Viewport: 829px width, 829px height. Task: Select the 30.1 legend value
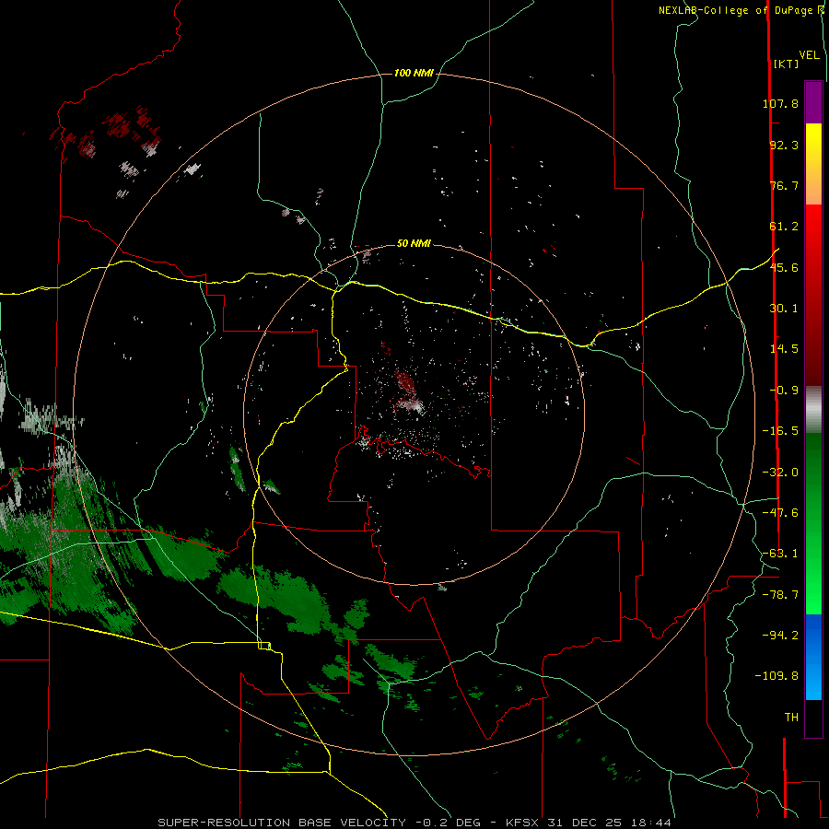point(784,309)
